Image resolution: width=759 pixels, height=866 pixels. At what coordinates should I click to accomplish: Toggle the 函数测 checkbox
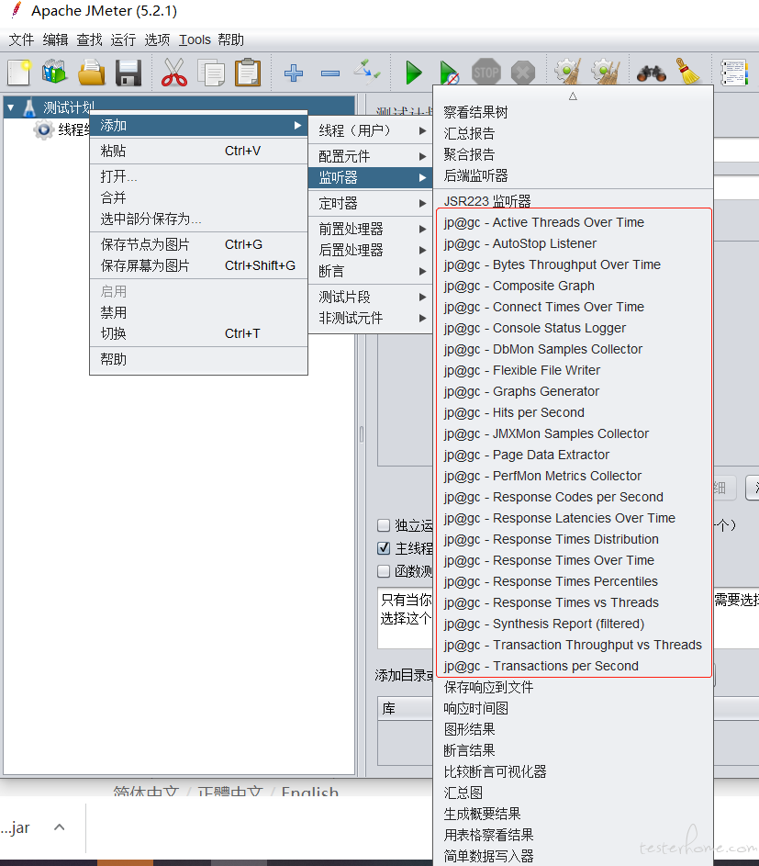pos(384,571)
